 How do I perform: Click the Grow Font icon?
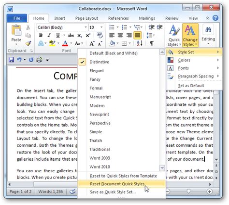click(92, 43)
